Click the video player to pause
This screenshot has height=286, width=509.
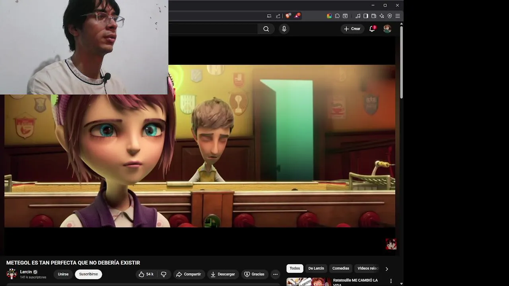pyautogui.click(x=200, y=146)
